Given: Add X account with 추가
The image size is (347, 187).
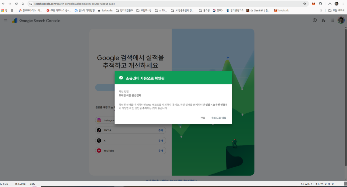Looking at the screenshot, I should [160, 141].
